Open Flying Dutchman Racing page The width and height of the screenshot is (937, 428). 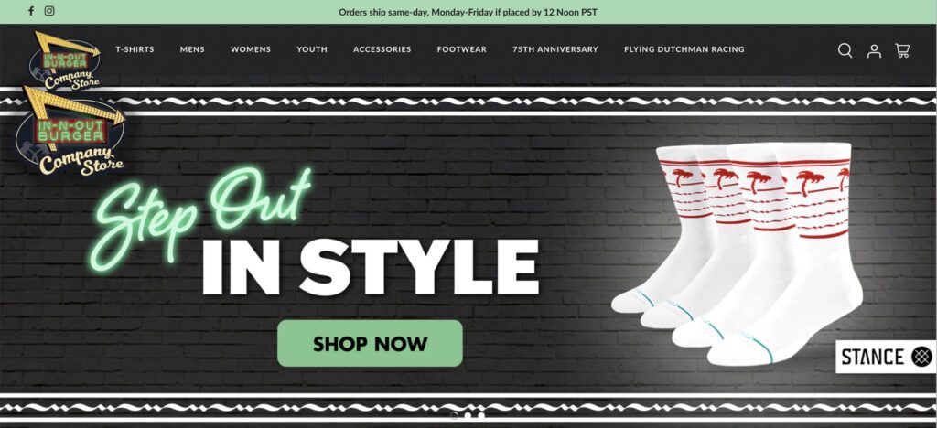point(684,49)
